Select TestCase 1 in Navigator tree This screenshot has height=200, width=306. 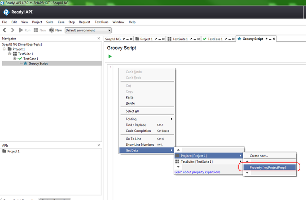[x=31, y=59]
